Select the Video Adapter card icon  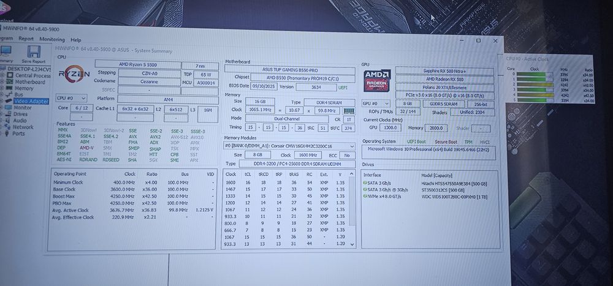pyautogui.click(x=9, y=101)
